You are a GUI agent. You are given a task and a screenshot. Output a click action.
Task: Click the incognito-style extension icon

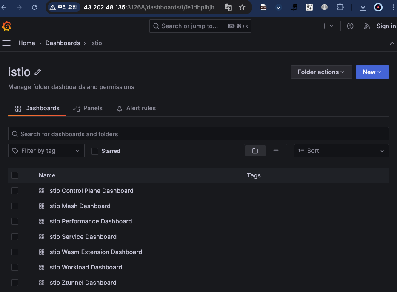[263, 7]
